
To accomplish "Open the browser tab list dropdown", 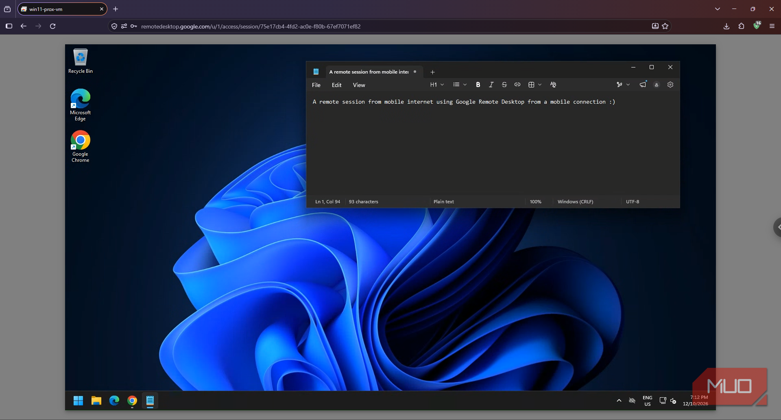I will (x=718, y=9).
